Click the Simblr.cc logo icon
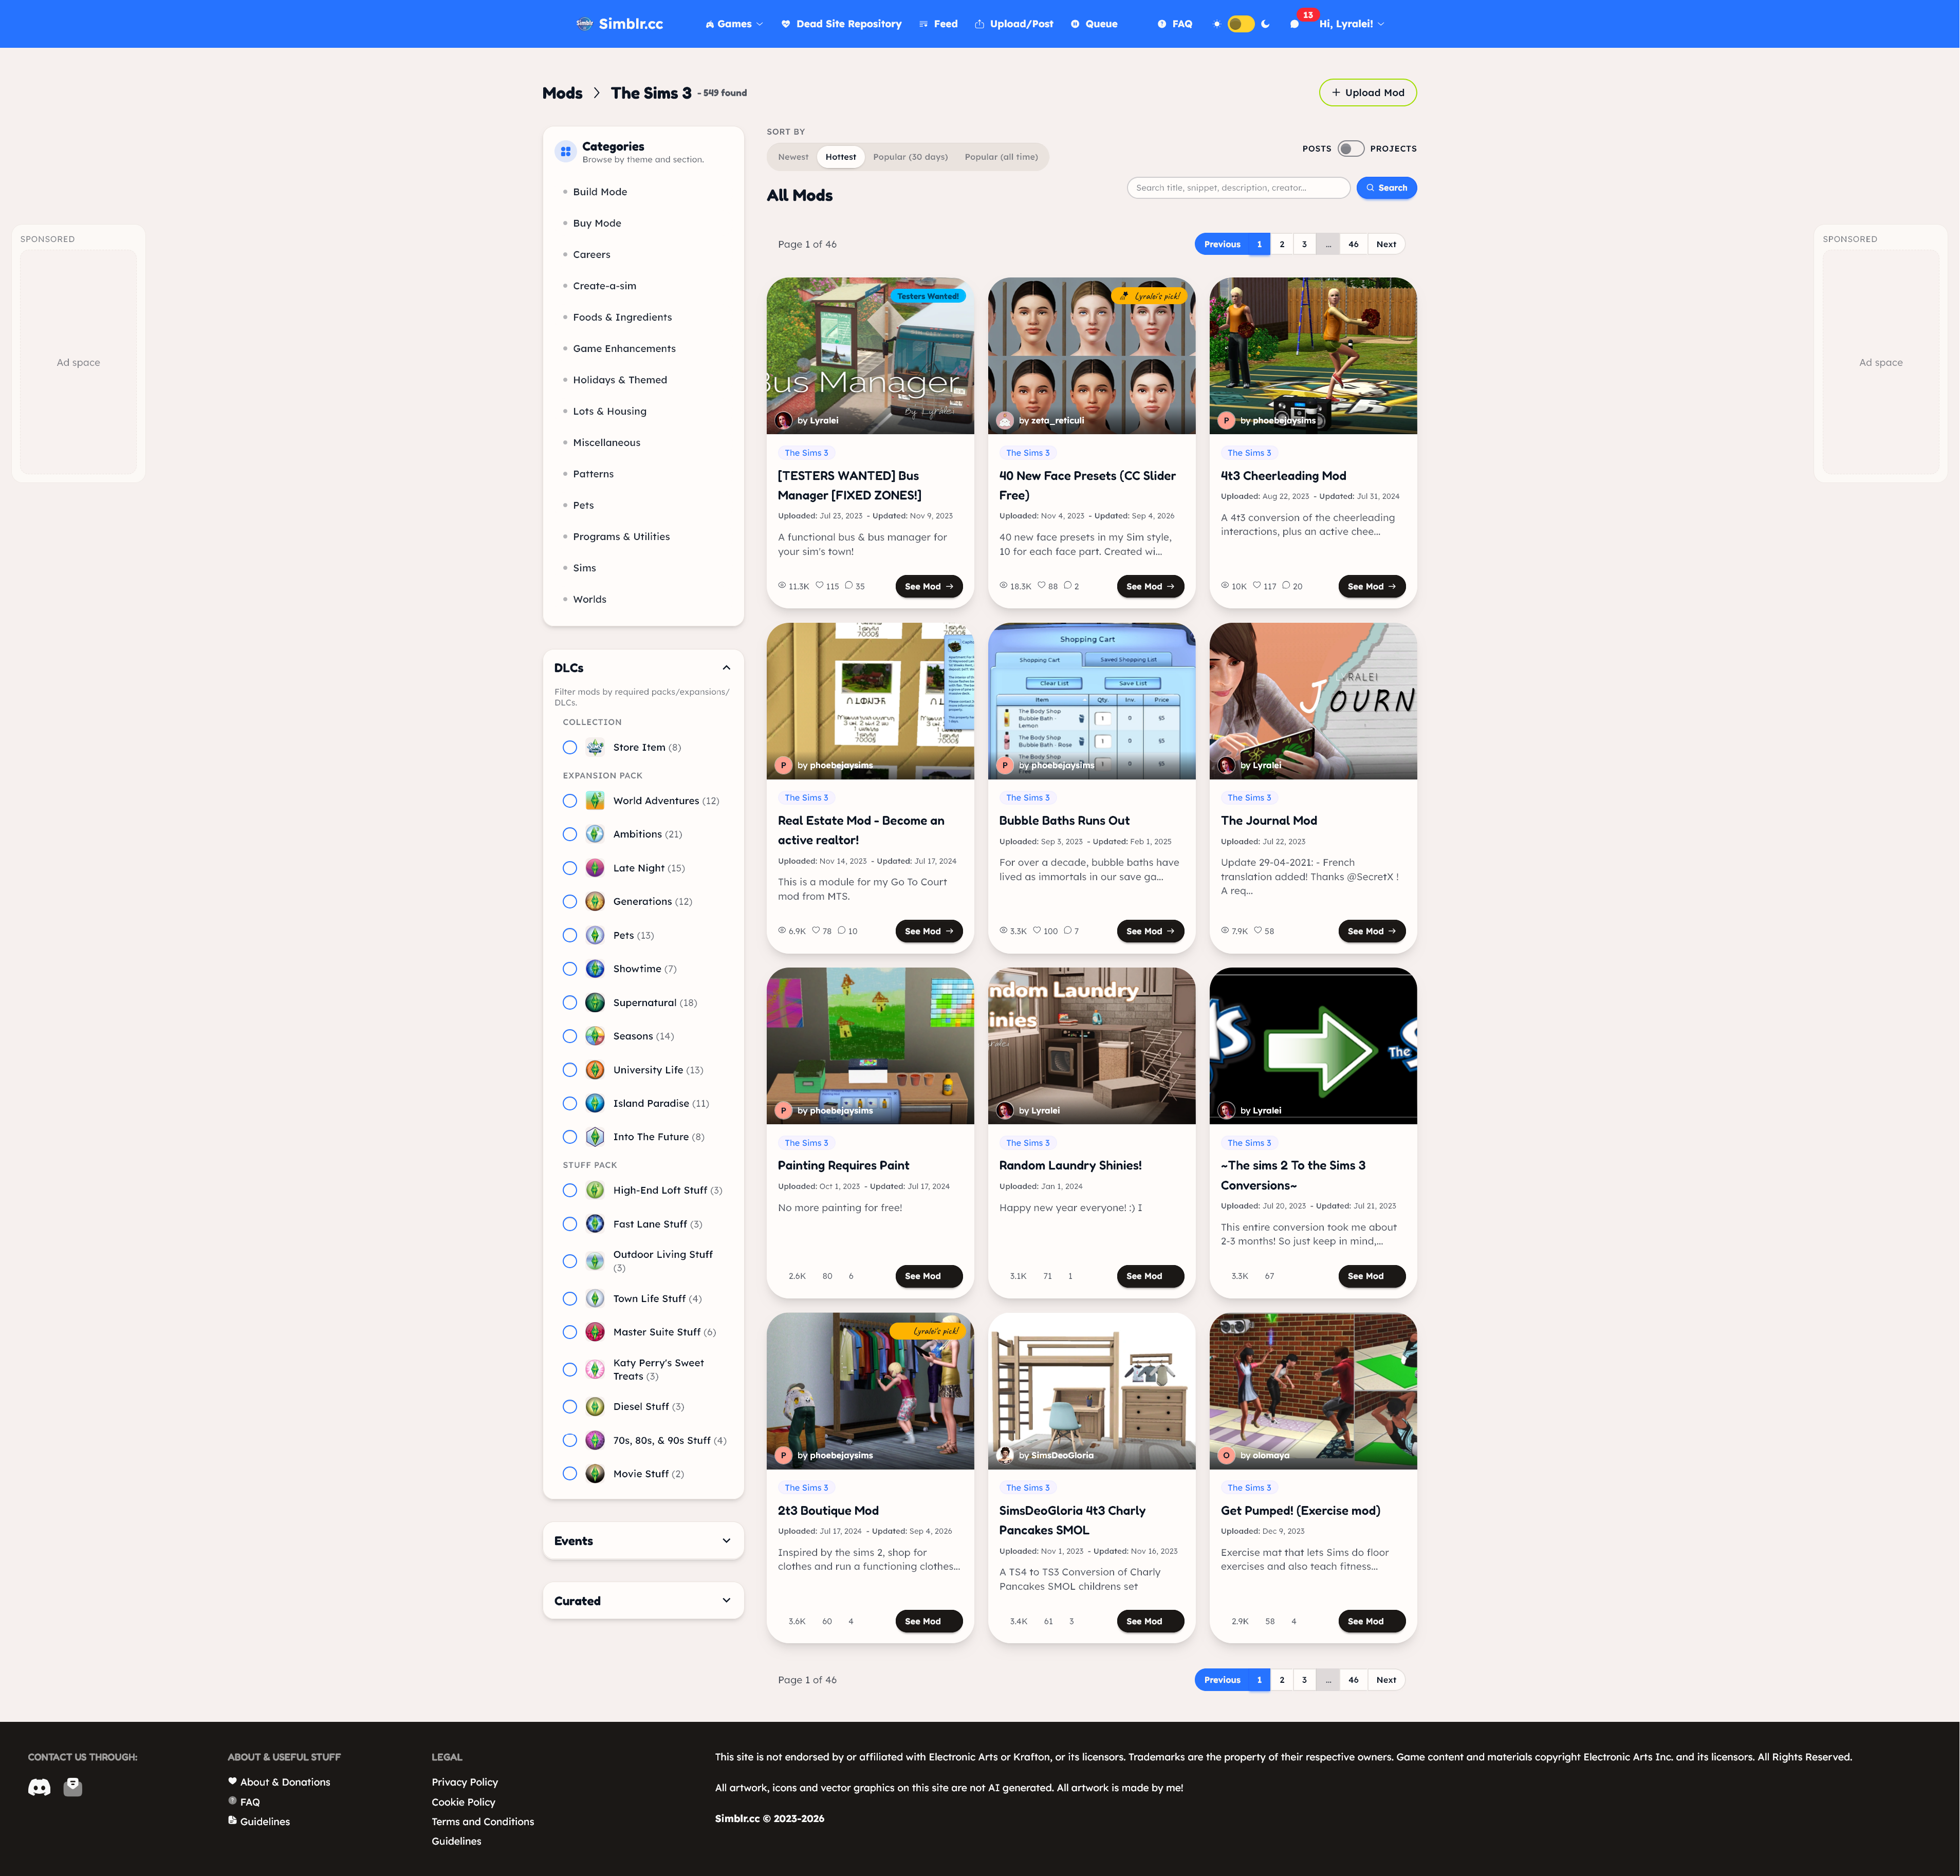 pos(585,24)
